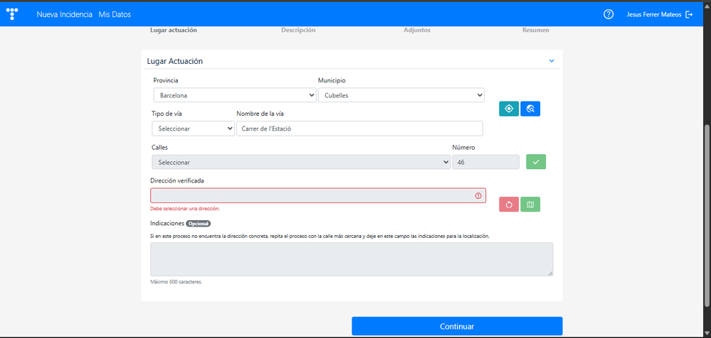Open the Municipio dropdown showing Cubelles
711x338 pixels.
click(x=401, y=95)
